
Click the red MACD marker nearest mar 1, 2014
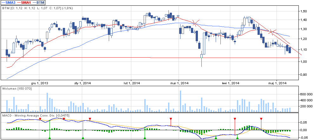point(171,119)
